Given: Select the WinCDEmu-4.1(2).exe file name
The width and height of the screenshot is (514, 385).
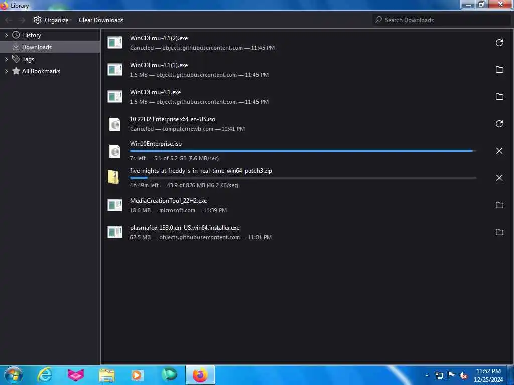Looking at the screenshot, I should pos(159,38).
